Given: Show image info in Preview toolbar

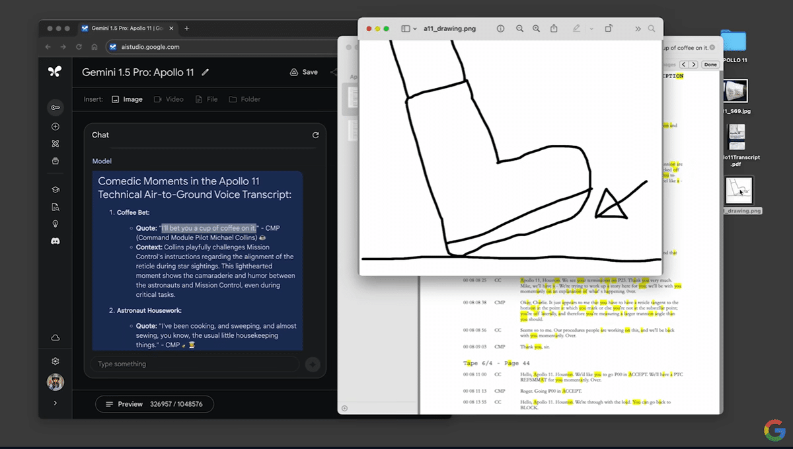Looking at the screenshot, I should click(x=500, y=28).
